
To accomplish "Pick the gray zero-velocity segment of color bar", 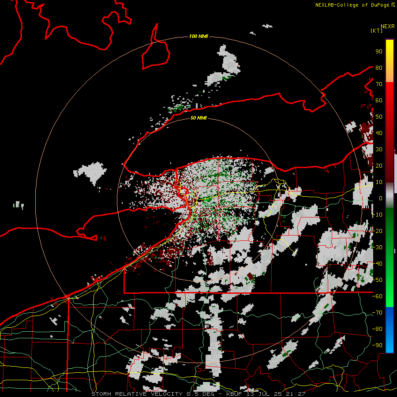I will [x=390, y=195].
